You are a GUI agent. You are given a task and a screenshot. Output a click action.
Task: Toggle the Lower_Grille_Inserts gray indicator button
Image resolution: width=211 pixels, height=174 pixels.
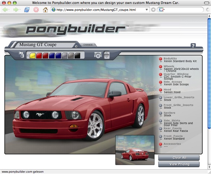pyautogui.click(x=160, y=98)
